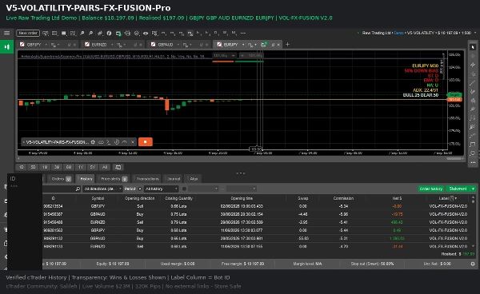480x294 pixels.
Task: Open the Algo tab
Action: coord(194,179)
